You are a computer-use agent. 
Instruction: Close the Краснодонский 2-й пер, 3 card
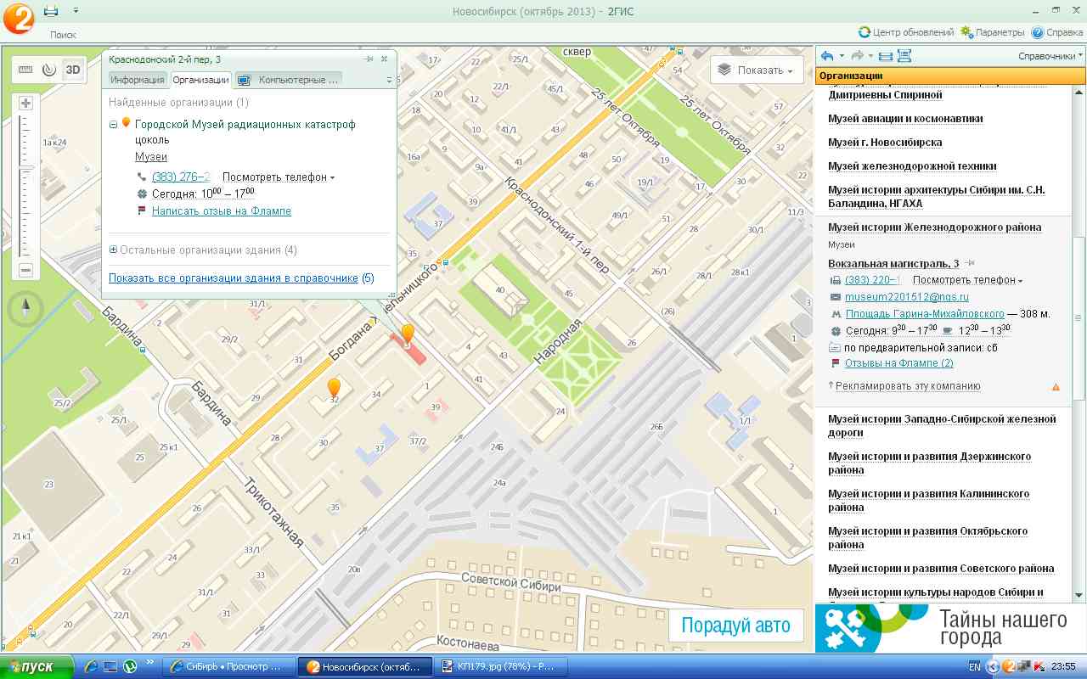coord(384,59)
